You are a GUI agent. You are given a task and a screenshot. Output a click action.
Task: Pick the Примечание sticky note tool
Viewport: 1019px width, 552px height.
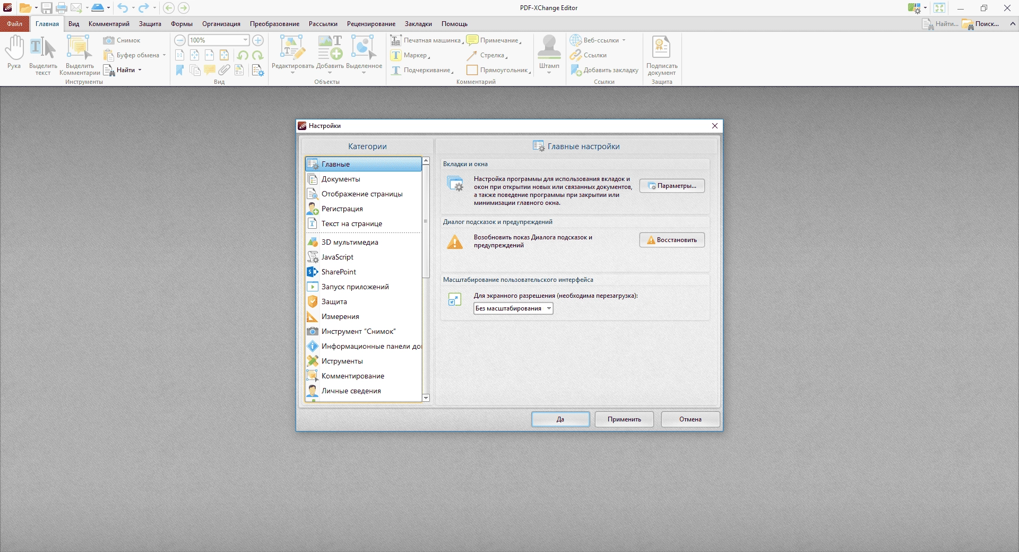coord(493,40)
